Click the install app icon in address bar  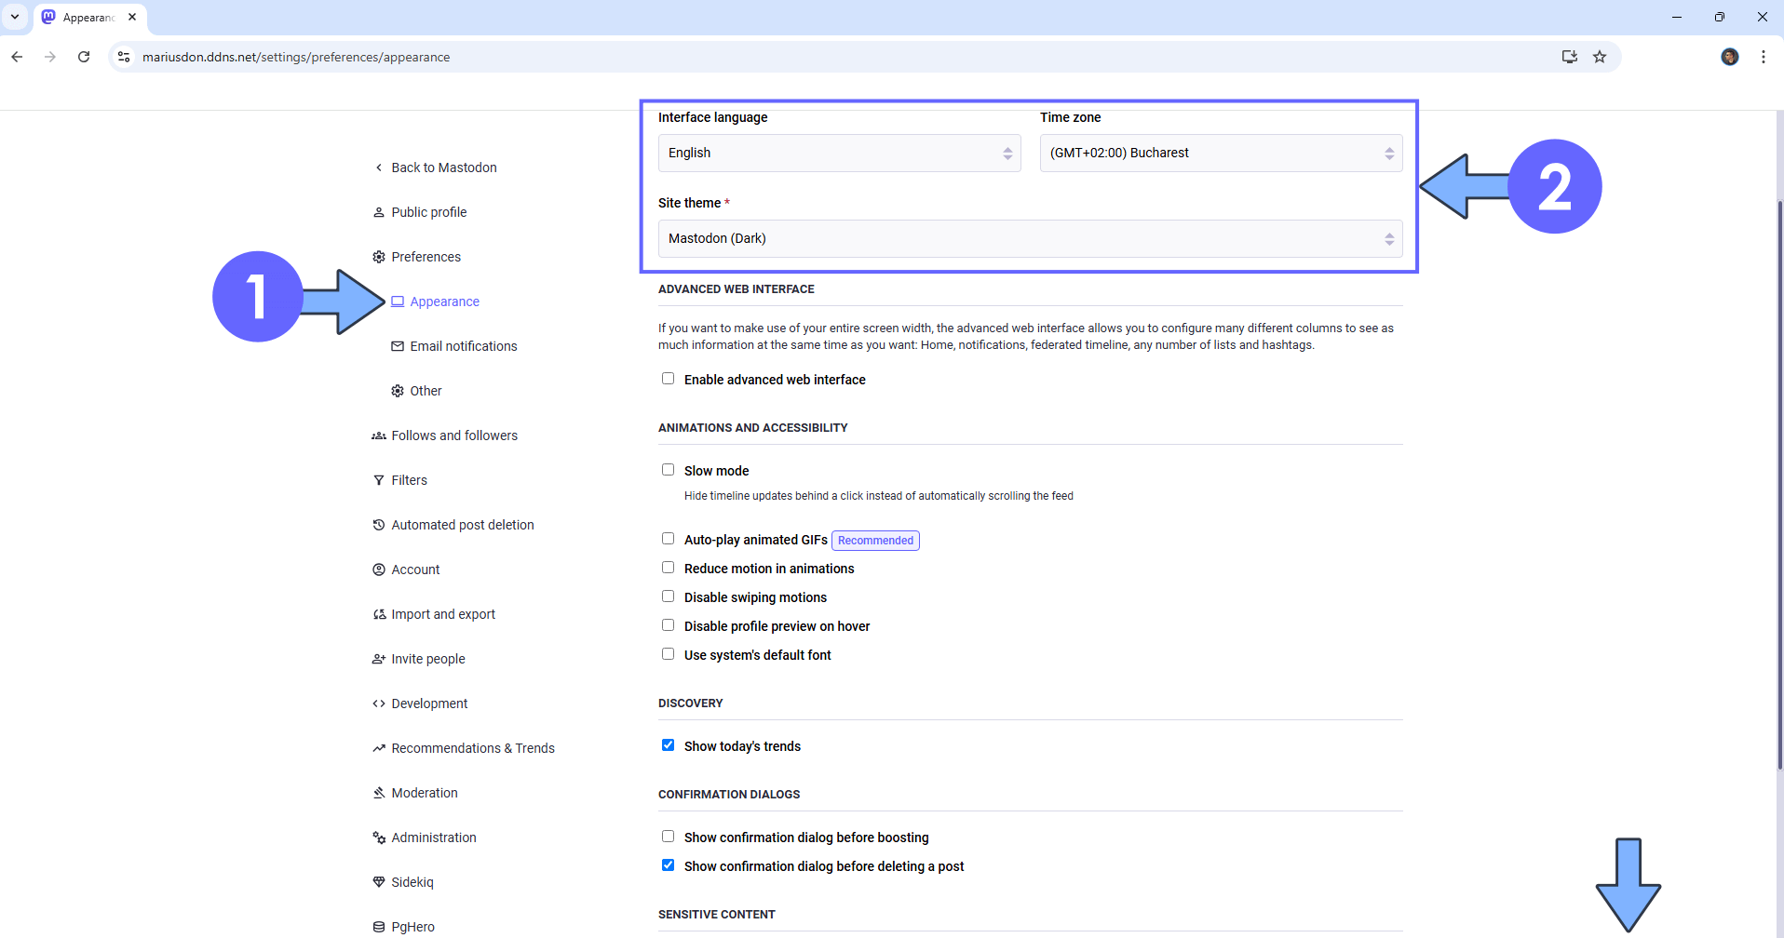coord(1570,57)
